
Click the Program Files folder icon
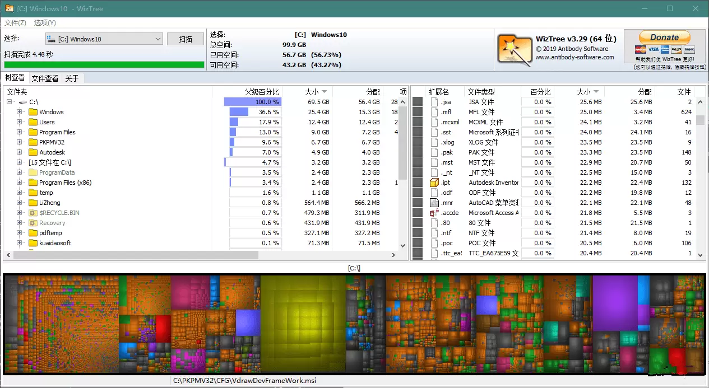tap(33, 132)
